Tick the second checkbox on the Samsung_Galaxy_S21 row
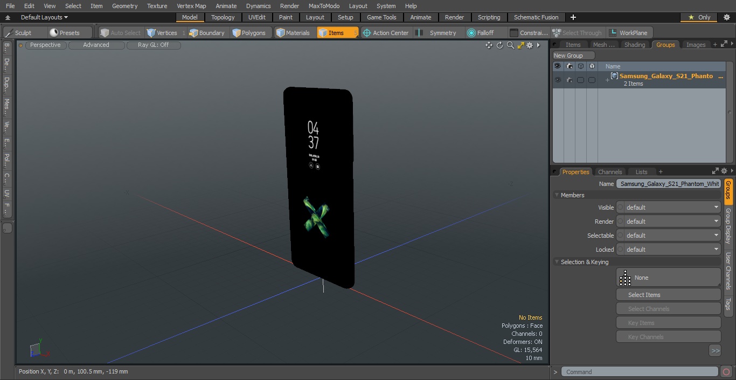The height and width of the screenshot is (380, 736). coord(592,80)
